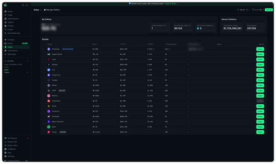
Task: Click the Trade arrows icon
Action: (x=5, y=15)
